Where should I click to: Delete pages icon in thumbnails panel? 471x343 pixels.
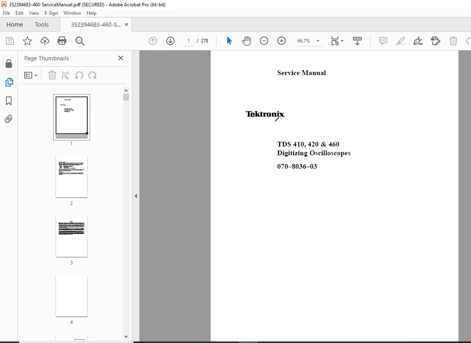[52, 75]
